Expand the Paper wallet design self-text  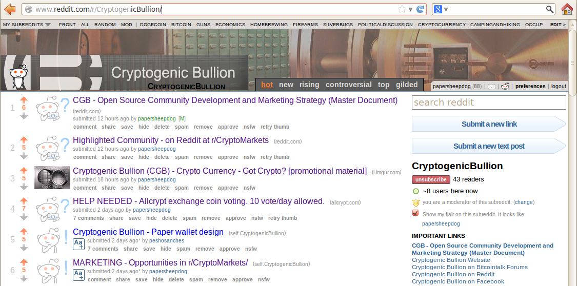[78, 244]
